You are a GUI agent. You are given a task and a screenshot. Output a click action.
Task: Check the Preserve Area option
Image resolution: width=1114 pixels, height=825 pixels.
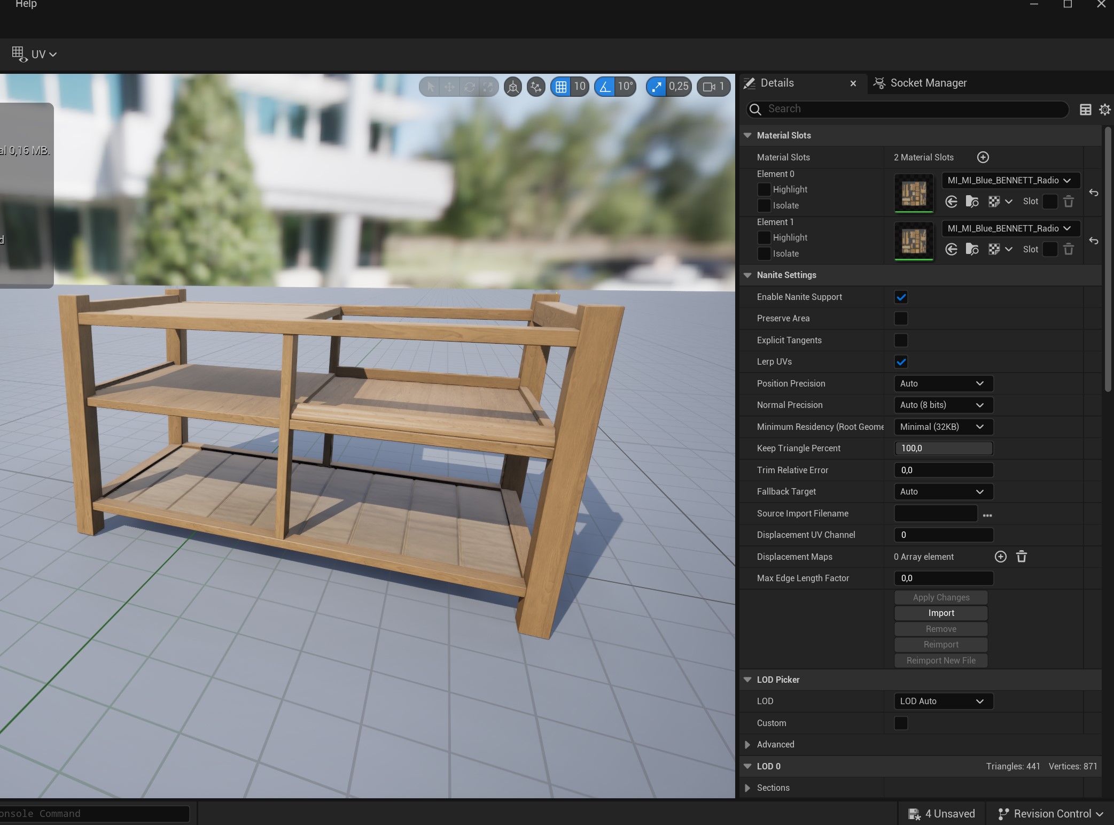[x=901, y=319]
